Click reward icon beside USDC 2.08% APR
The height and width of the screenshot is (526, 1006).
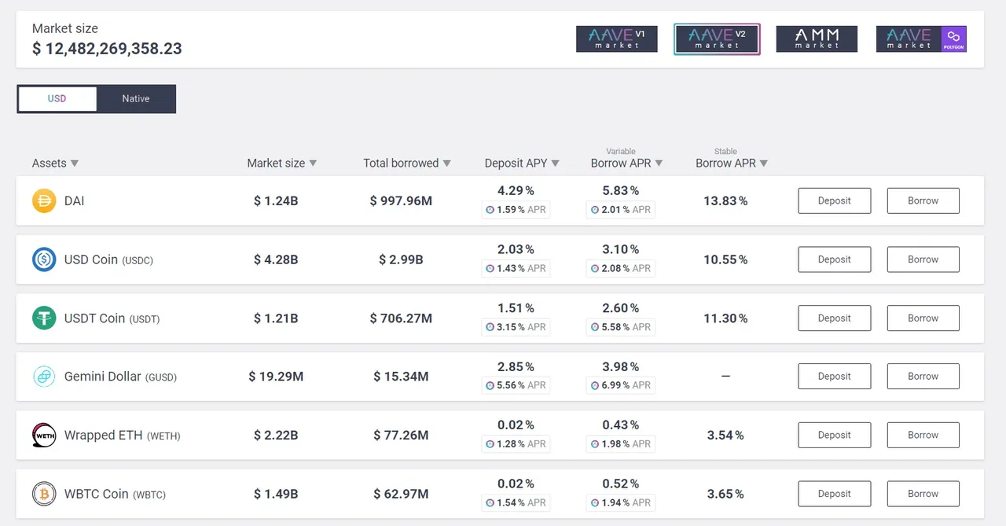595,268
